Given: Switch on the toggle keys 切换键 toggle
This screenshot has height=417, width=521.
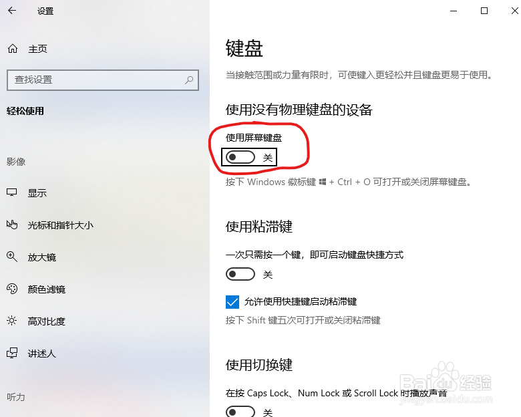Looking at the screenshot, I should [x=240, y=412].
